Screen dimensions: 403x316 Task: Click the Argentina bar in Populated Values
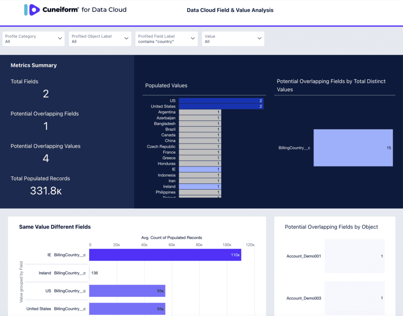[200, 112]
